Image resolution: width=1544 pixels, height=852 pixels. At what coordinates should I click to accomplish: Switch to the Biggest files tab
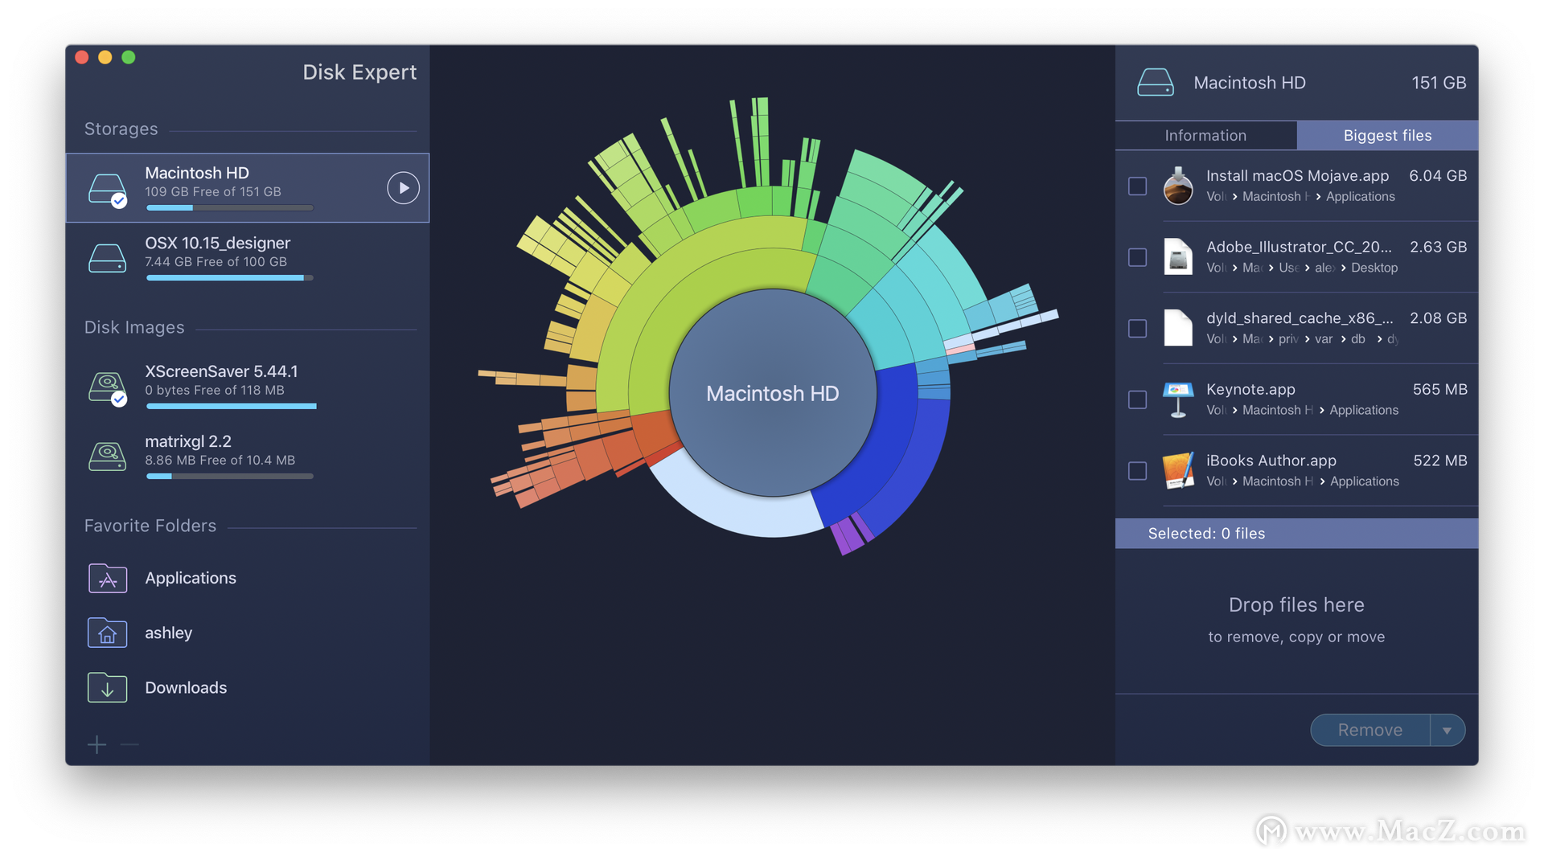1387,135
